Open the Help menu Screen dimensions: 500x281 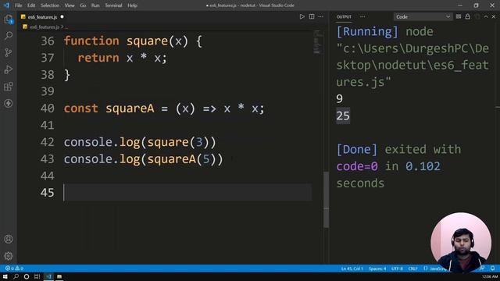(132, 5)
